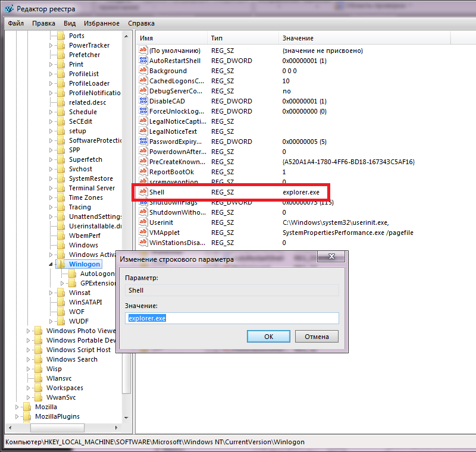This screenshot has height=452, width=476.
Task: Sort values by the Значение column header
Action: tap(364, 38)
